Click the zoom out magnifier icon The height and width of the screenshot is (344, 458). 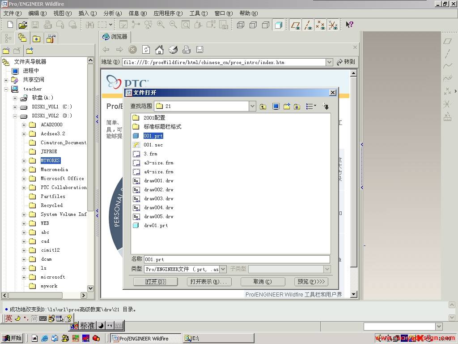tap(173, 25)
